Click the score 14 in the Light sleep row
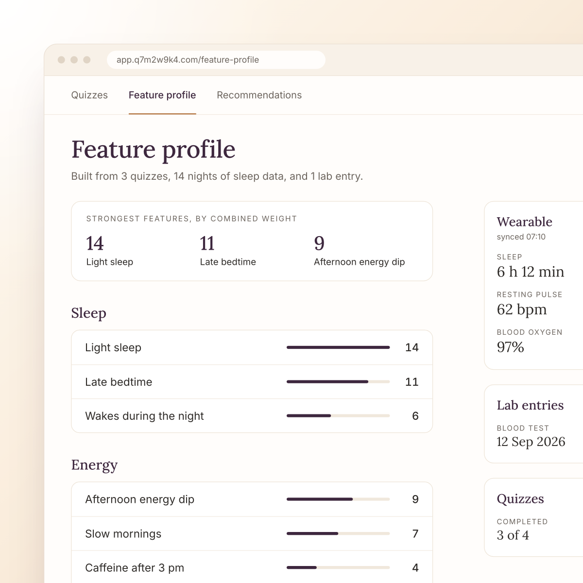583x583 pixels. tap(412, 347)
